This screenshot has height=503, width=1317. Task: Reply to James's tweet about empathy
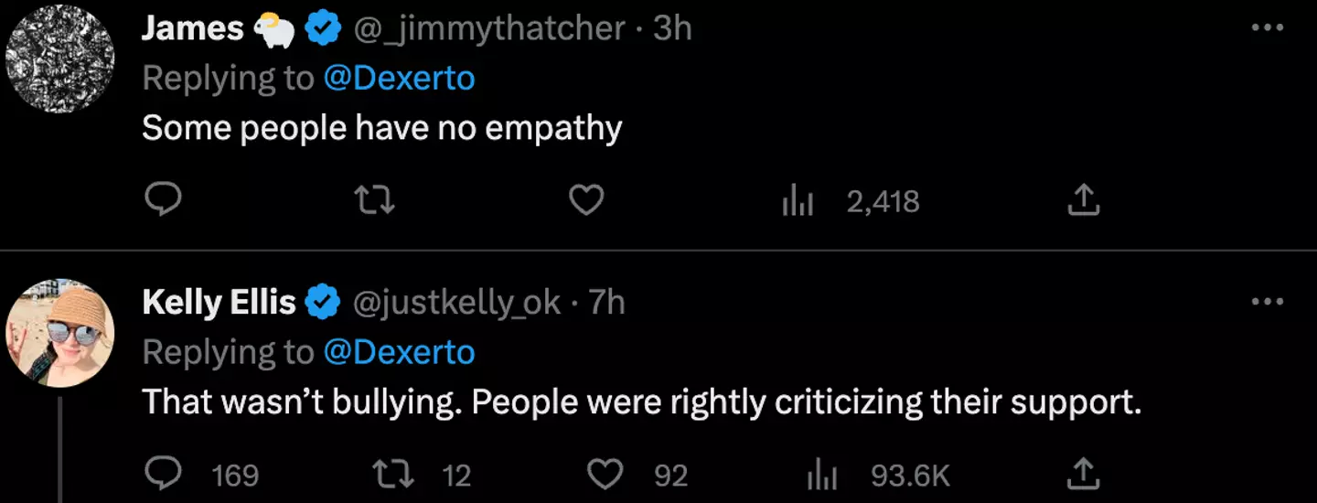click(x=164, y=200)
